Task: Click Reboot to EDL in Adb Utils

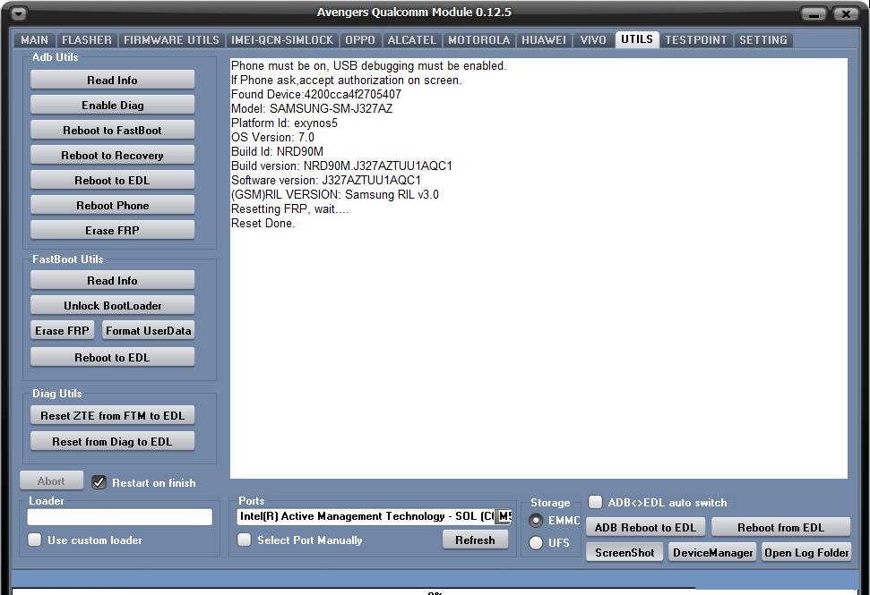Action: click(112, 180)
